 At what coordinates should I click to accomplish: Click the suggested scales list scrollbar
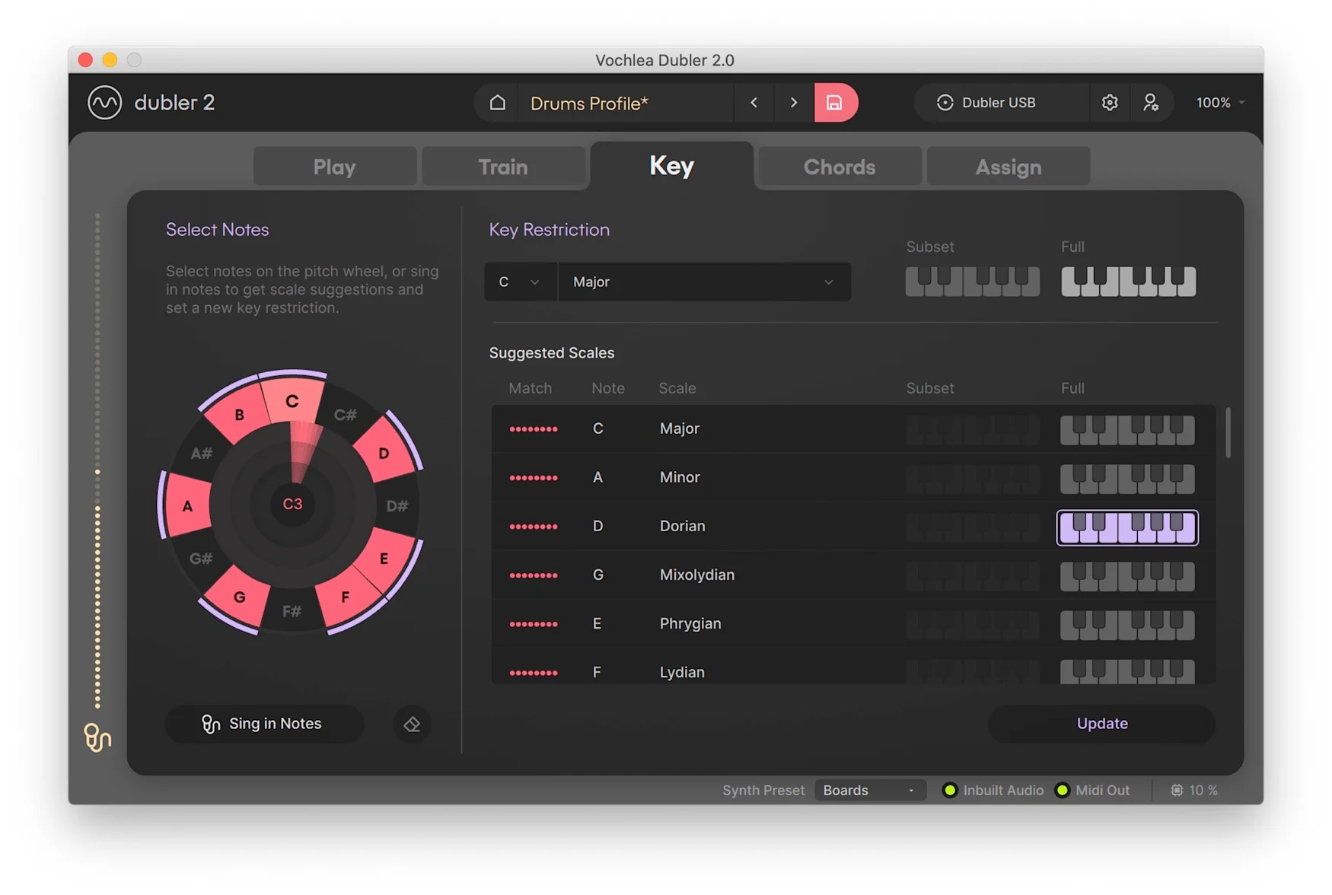[x=1227, y=433]
